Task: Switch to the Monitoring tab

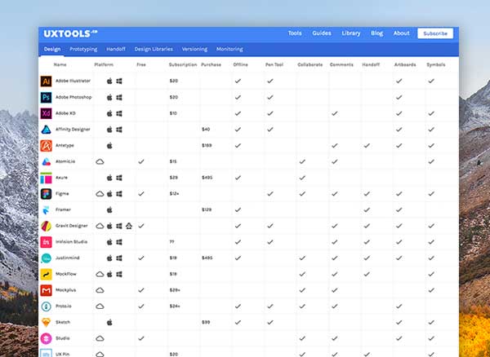Action: point(229,49)
